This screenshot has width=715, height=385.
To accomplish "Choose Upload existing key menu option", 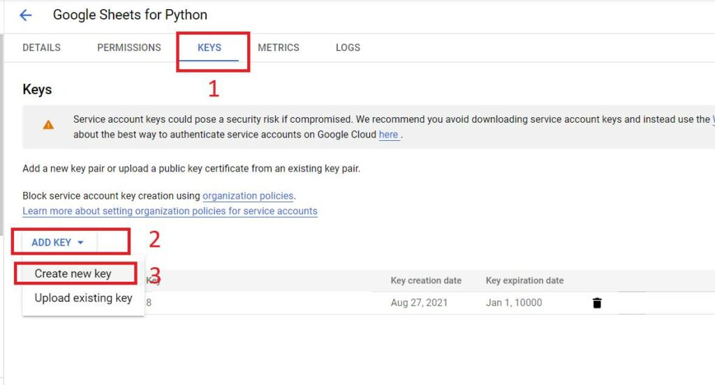I will 83,298.
